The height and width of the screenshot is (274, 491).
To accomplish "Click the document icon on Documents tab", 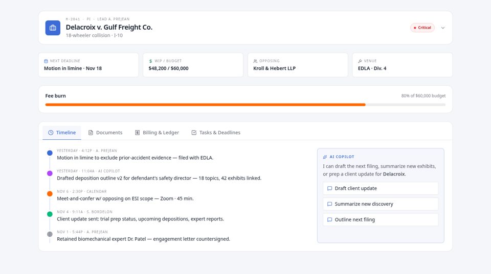I will click(91, 133).
